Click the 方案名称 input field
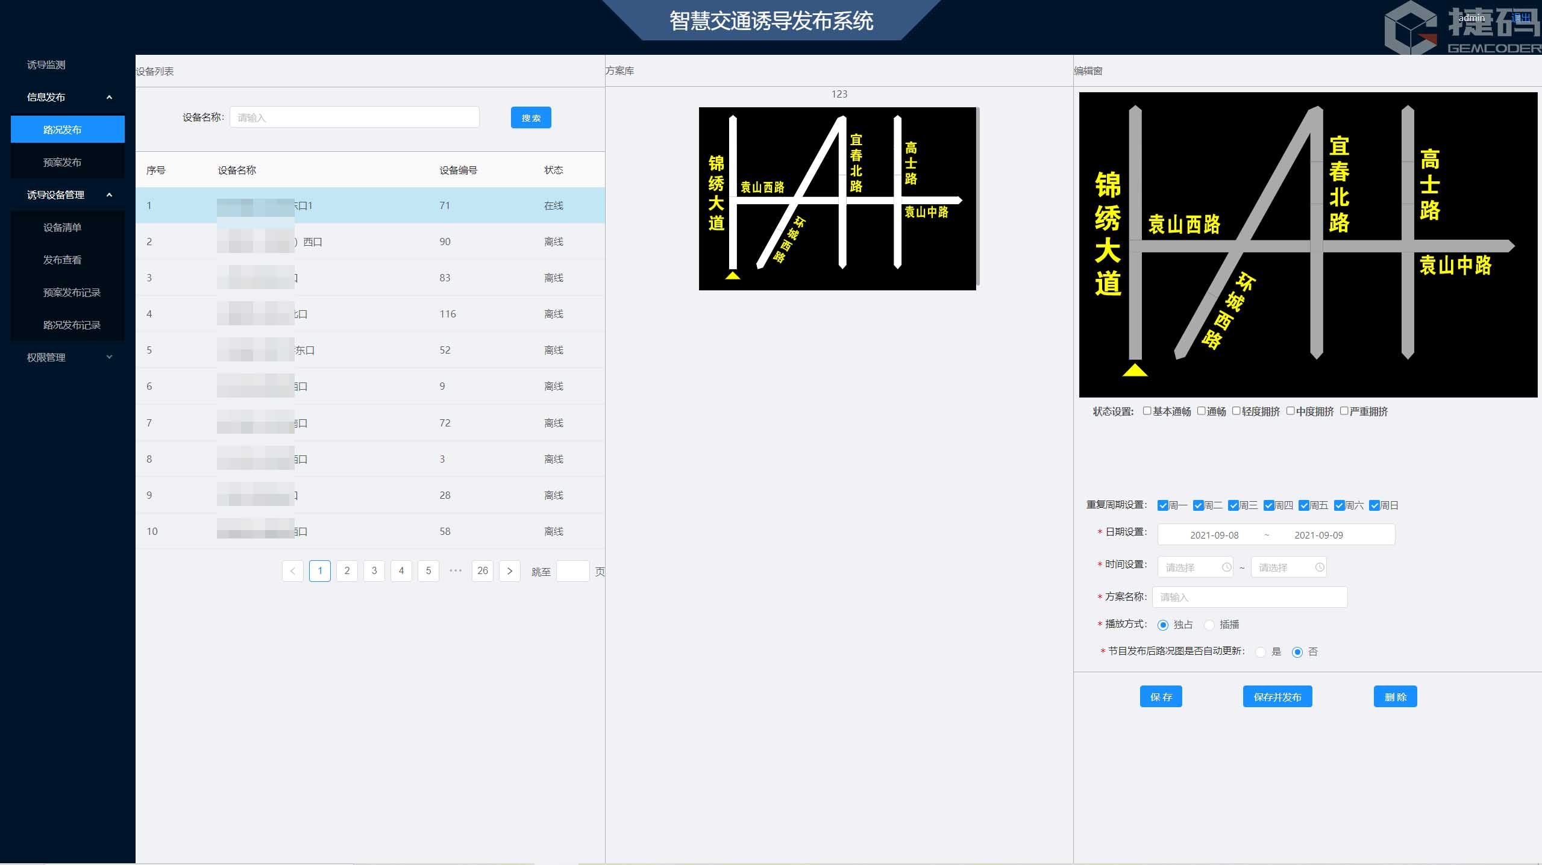The width and height of the screenshot is (1542, 865). (x=1249, y=596)
